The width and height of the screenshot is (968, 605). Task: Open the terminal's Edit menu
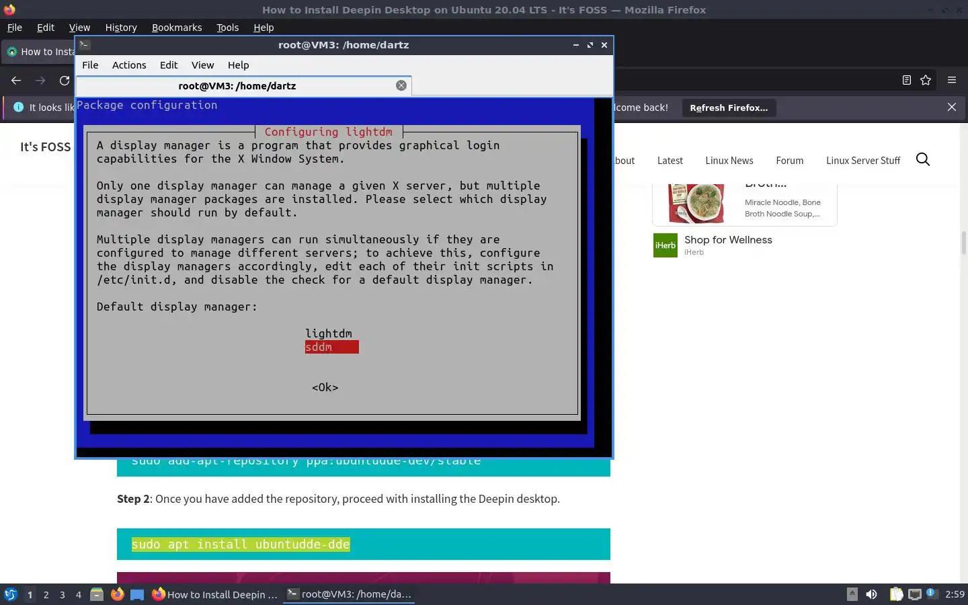169,65
